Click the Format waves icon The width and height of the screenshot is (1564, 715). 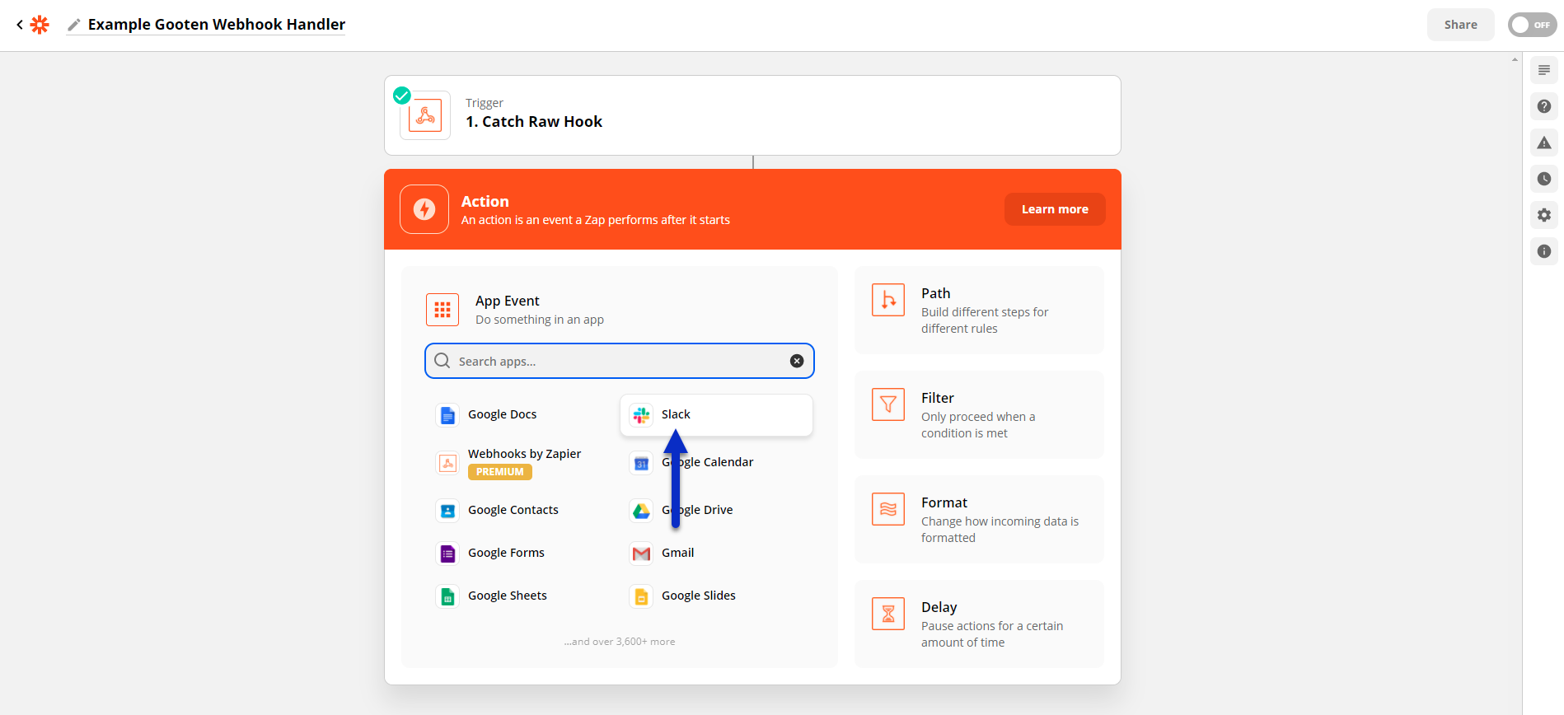(888, 509)
